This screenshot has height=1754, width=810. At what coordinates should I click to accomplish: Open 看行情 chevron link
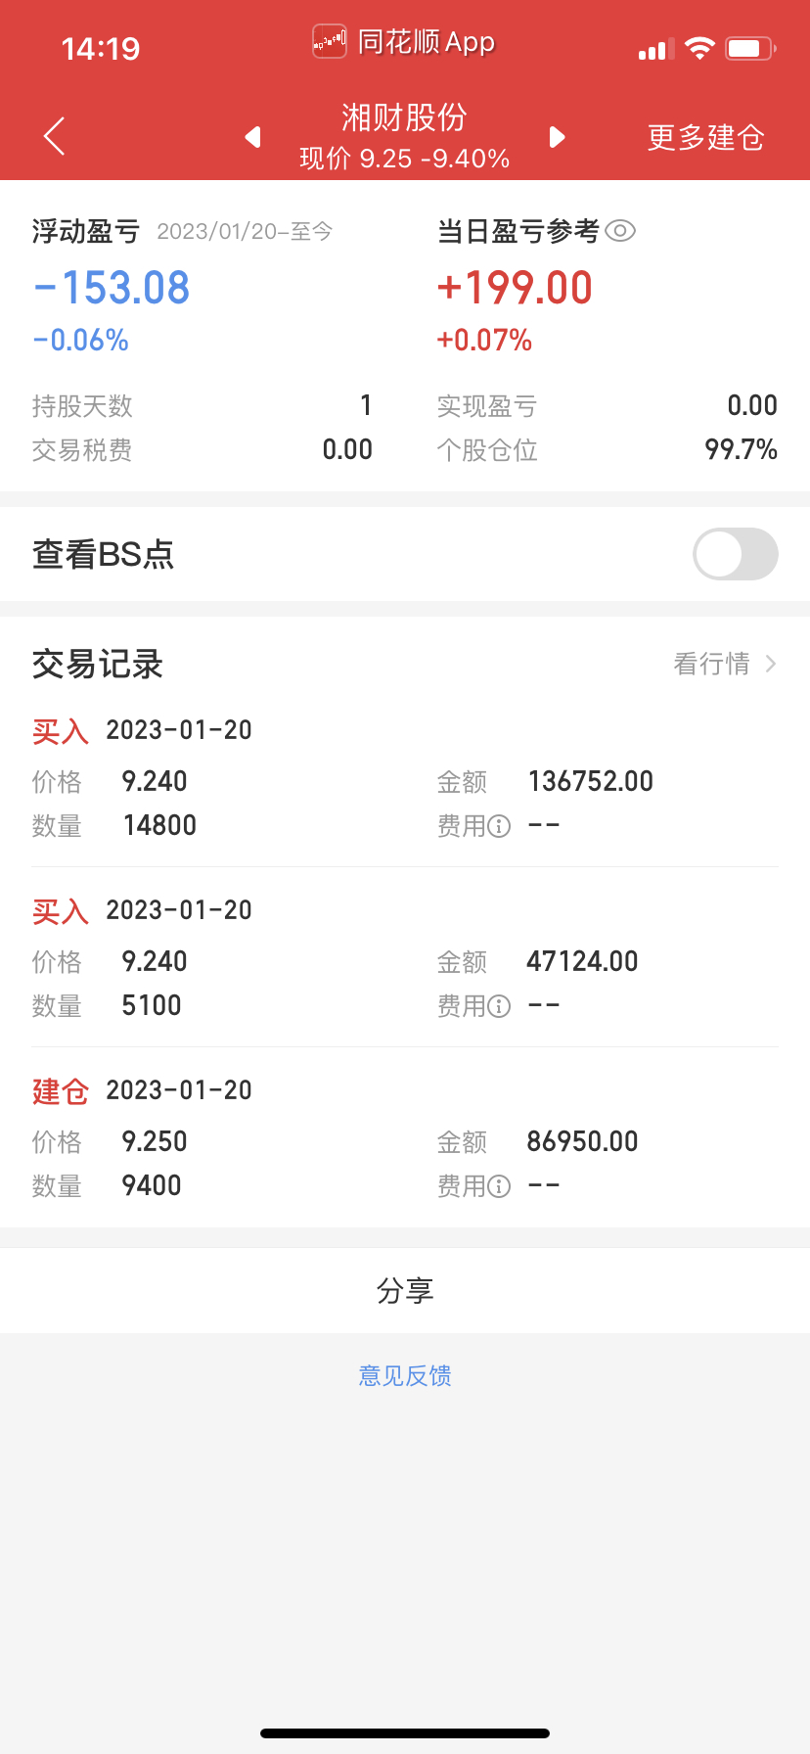(771, 664)
